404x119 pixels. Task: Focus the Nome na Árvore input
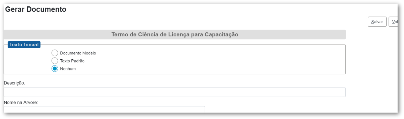[104, 109]
